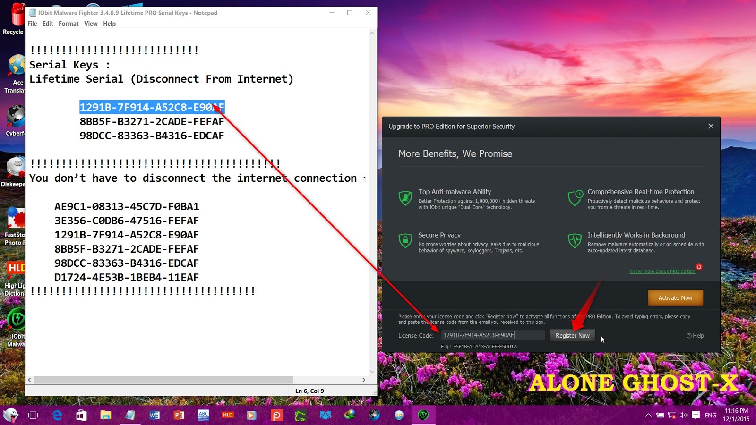Open the Format menu in Notepad
756x425 pixels.
(69, 24)
